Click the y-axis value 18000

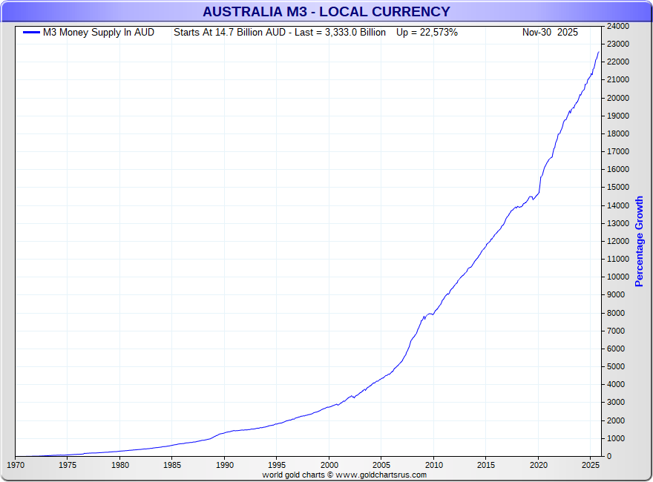618,134
